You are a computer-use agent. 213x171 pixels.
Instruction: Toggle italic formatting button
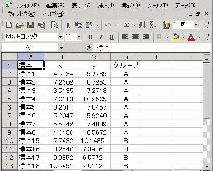(101, 37)
